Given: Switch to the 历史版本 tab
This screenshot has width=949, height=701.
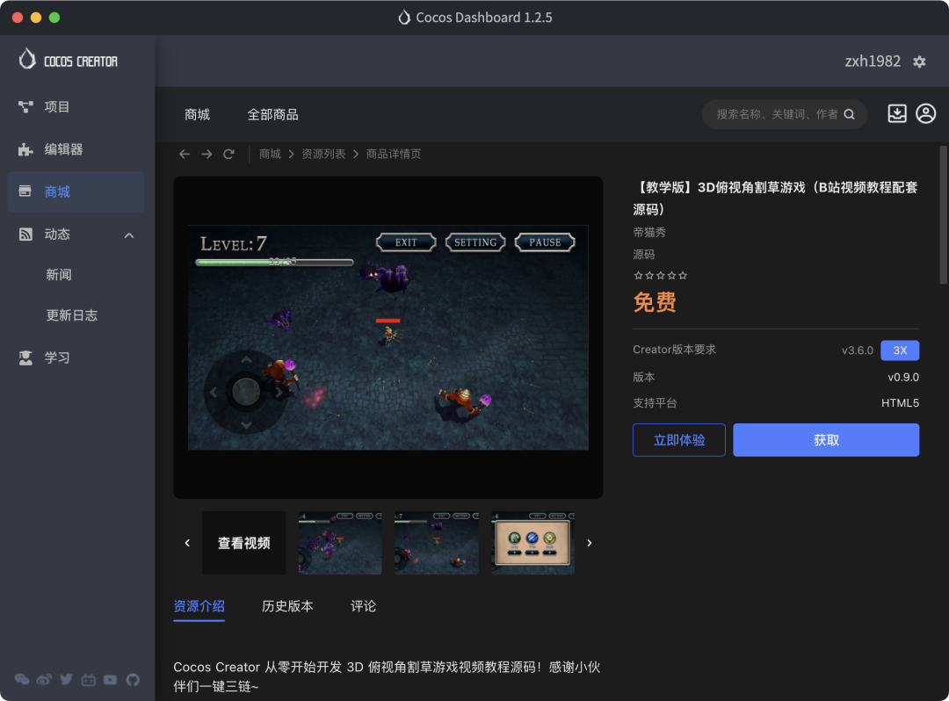Looking at the screenshot, I should click(x=287, y=606).
